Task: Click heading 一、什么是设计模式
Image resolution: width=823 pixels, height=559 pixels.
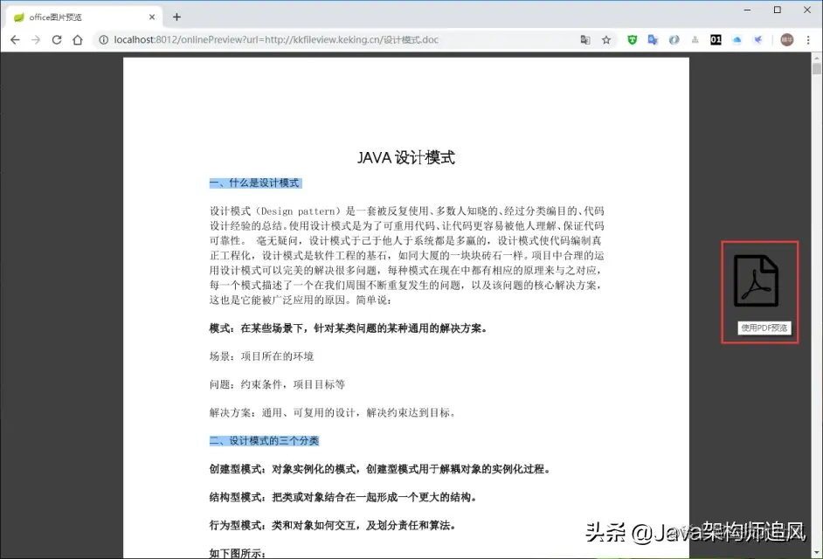Action: tap(254, 183)
